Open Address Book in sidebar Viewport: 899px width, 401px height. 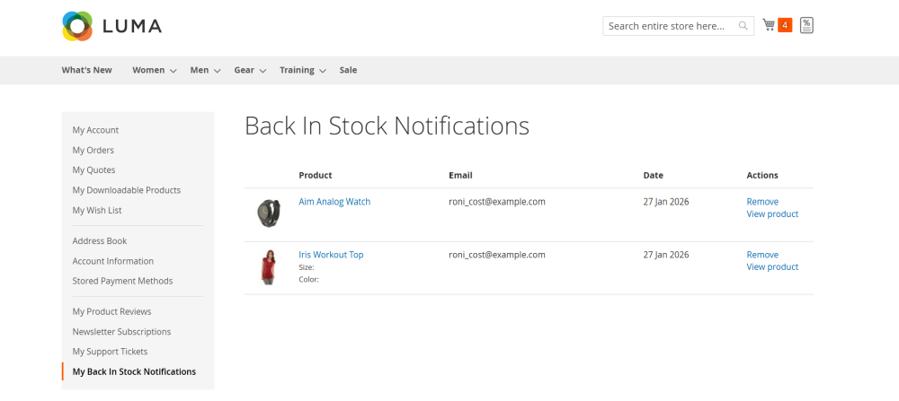[100, 240]
